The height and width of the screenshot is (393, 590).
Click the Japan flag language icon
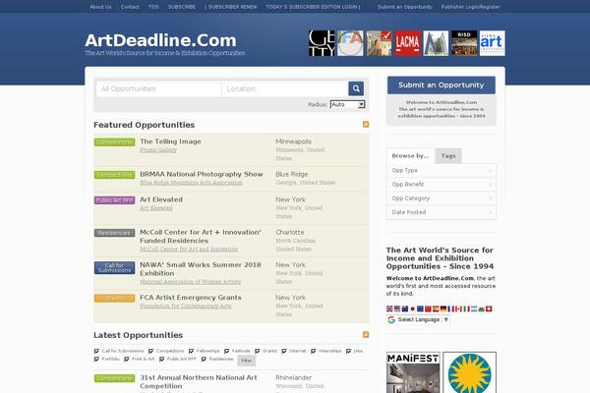[412, 309]
